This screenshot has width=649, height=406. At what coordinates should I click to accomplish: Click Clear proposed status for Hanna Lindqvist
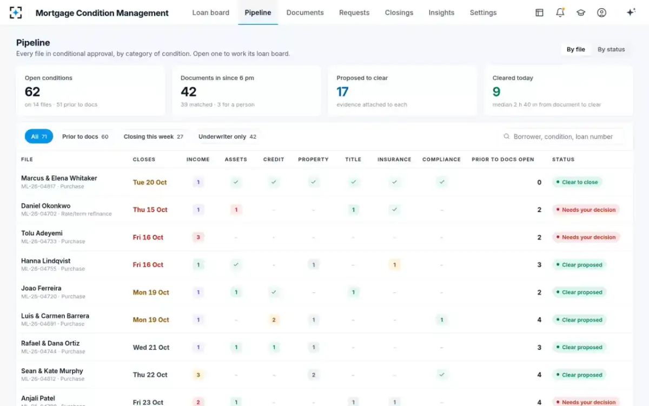[579, 265]
